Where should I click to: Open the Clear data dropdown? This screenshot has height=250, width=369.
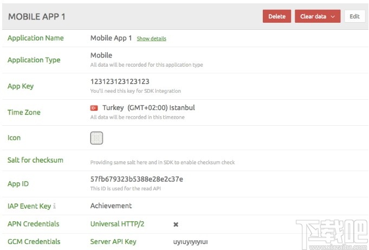(318, 16)
